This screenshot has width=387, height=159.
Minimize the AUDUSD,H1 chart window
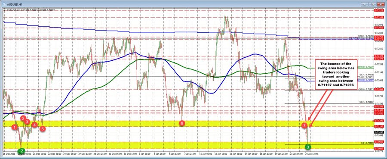coord(365,4)
